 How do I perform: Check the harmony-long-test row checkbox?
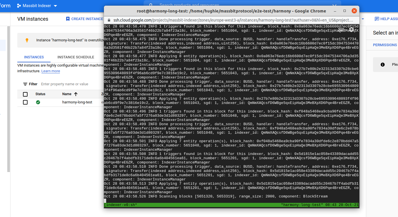coord(25,102)
